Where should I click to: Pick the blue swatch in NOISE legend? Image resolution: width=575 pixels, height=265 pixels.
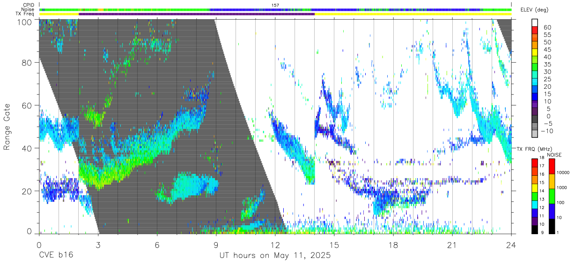tap(551, 211)
